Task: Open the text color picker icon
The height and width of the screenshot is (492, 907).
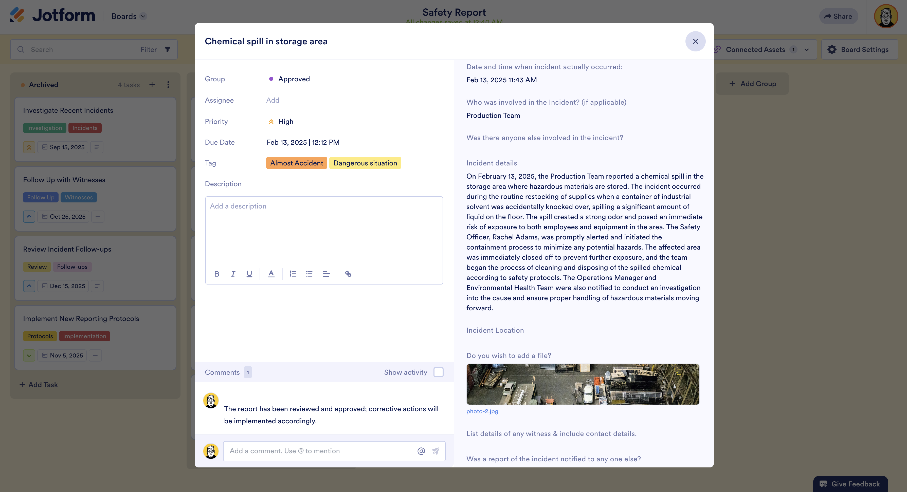Action: (271, 274)
